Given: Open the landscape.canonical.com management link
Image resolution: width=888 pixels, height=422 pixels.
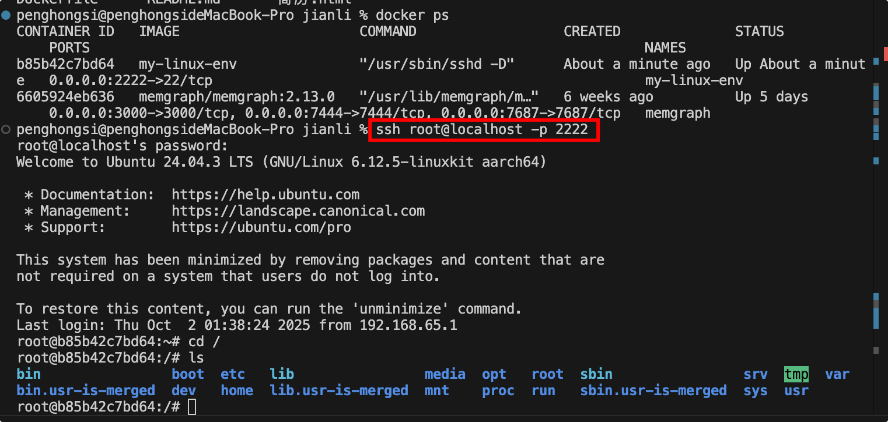Looking at the screenshot, I should (x=298, y=211).
